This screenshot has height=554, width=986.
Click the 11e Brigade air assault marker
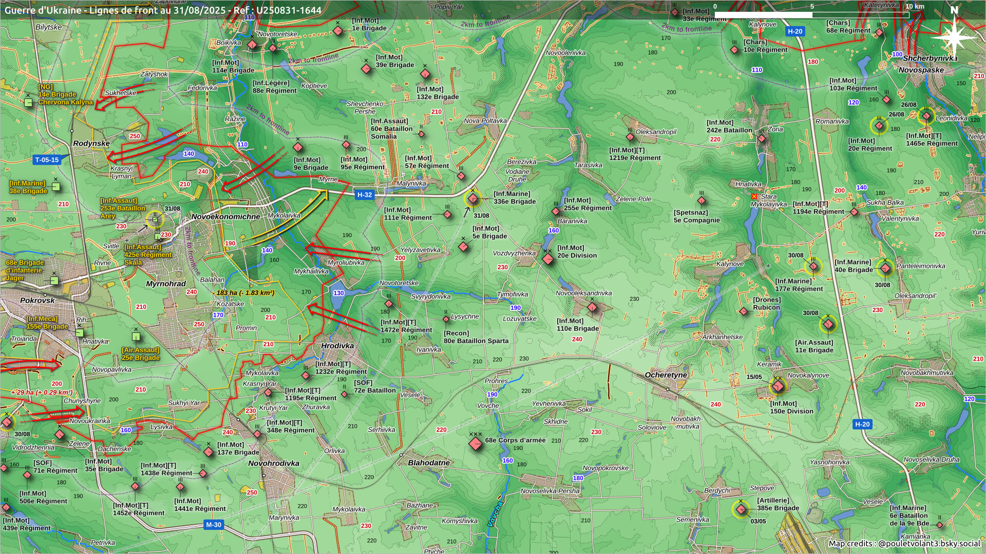click(x=828, y=324)
